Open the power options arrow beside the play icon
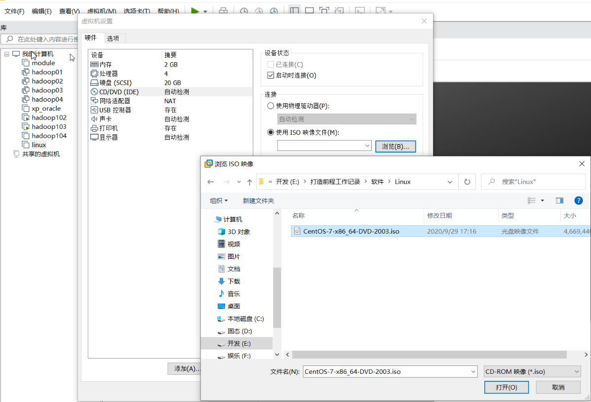This screenshot has width=591, height=402. point(205,11)
